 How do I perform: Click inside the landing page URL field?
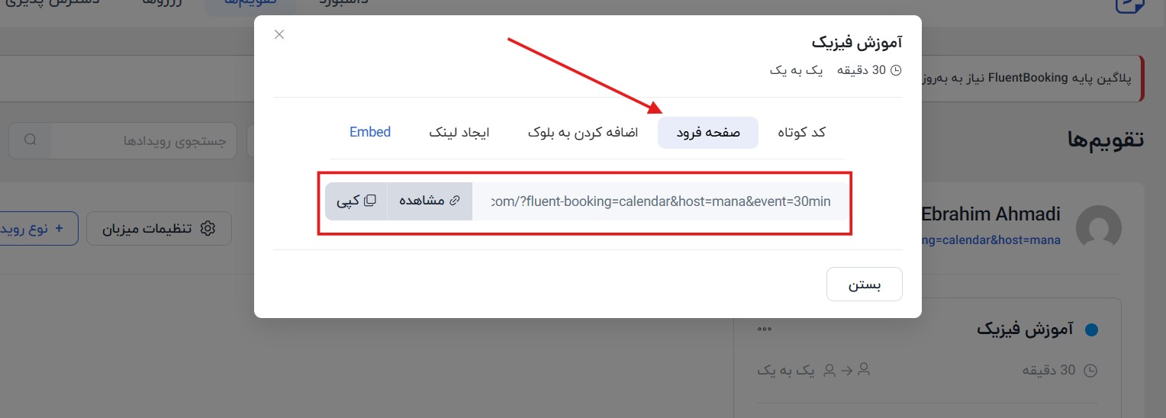pyautogui.click(x=659, y=201)
